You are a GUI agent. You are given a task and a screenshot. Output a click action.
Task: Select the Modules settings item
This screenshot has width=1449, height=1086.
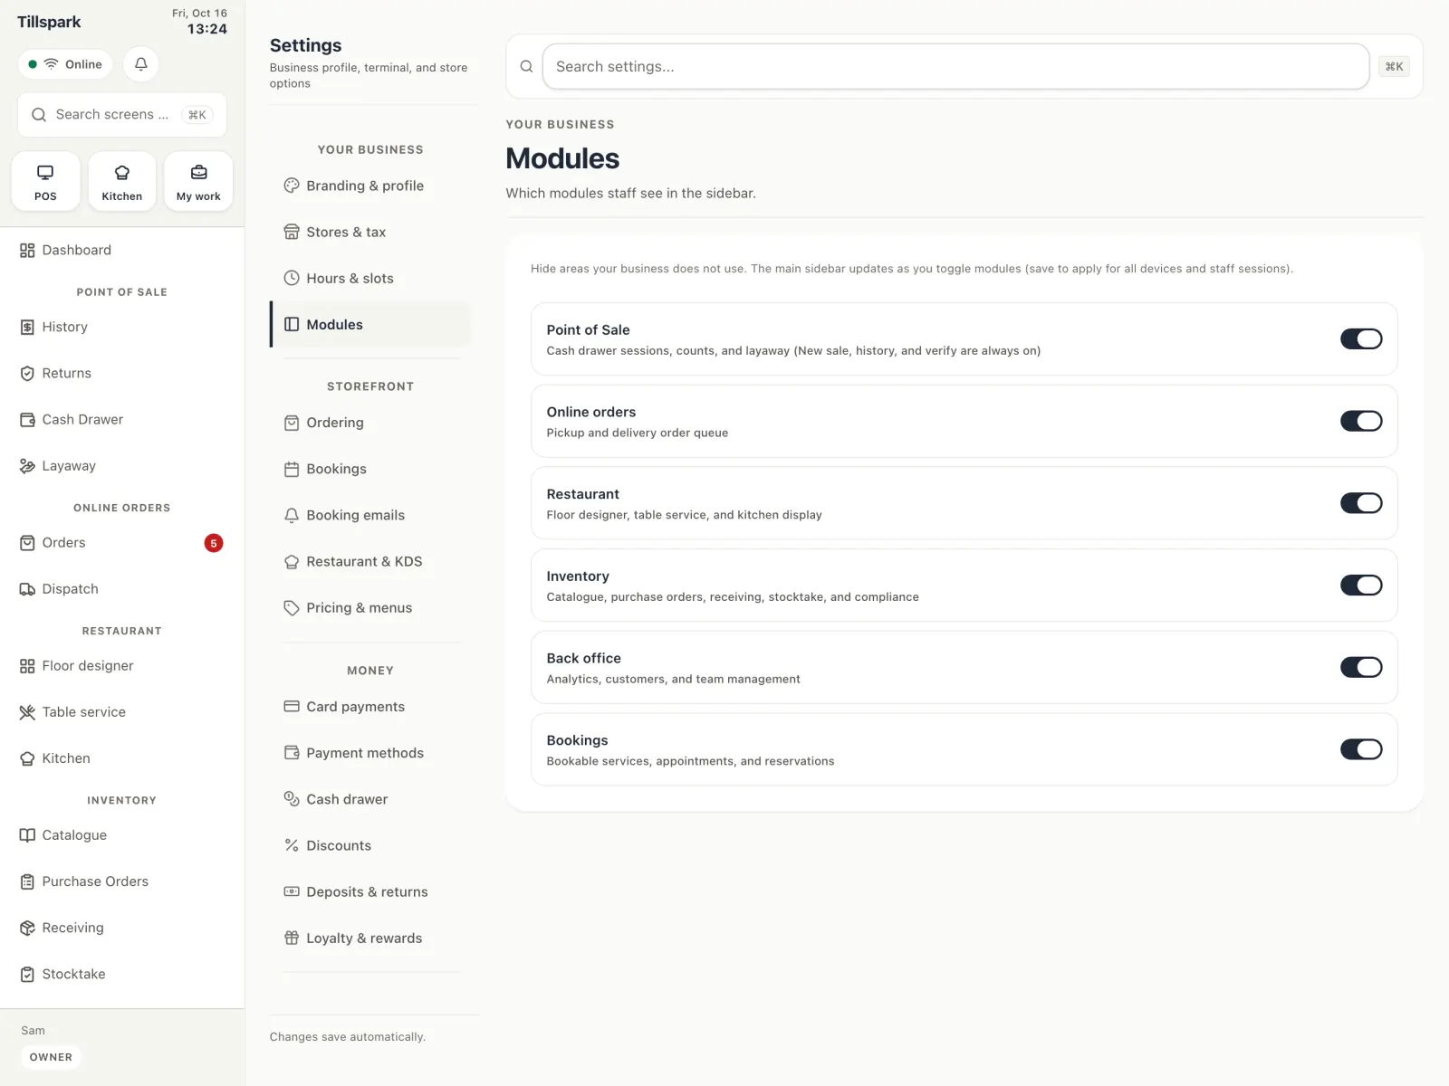[370, 324]
